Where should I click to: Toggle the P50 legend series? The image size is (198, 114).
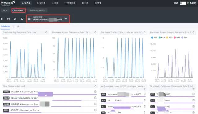(x=154, y=38)
